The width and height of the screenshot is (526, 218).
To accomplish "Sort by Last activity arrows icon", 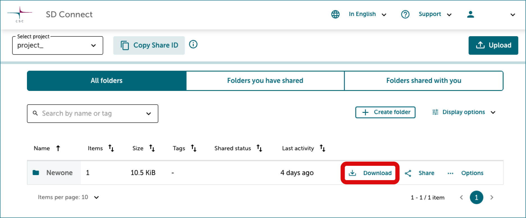I will pos(323,148).
